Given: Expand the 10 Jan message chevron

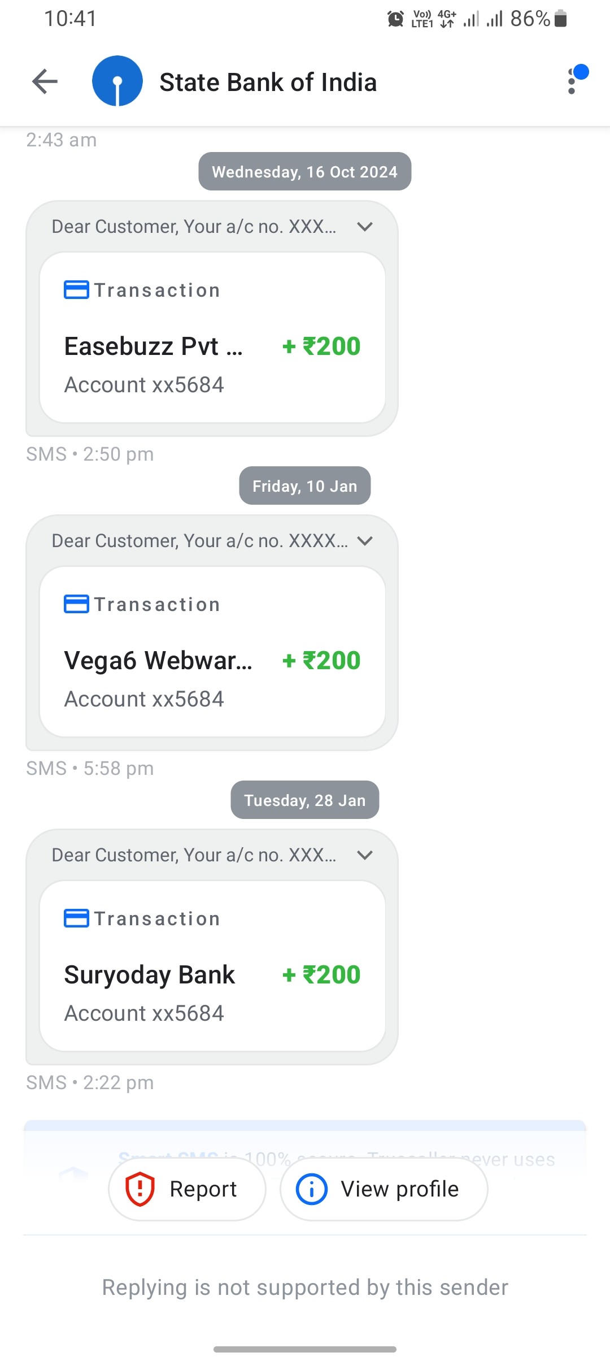Looking at the screenshot, I should (365, 541).
